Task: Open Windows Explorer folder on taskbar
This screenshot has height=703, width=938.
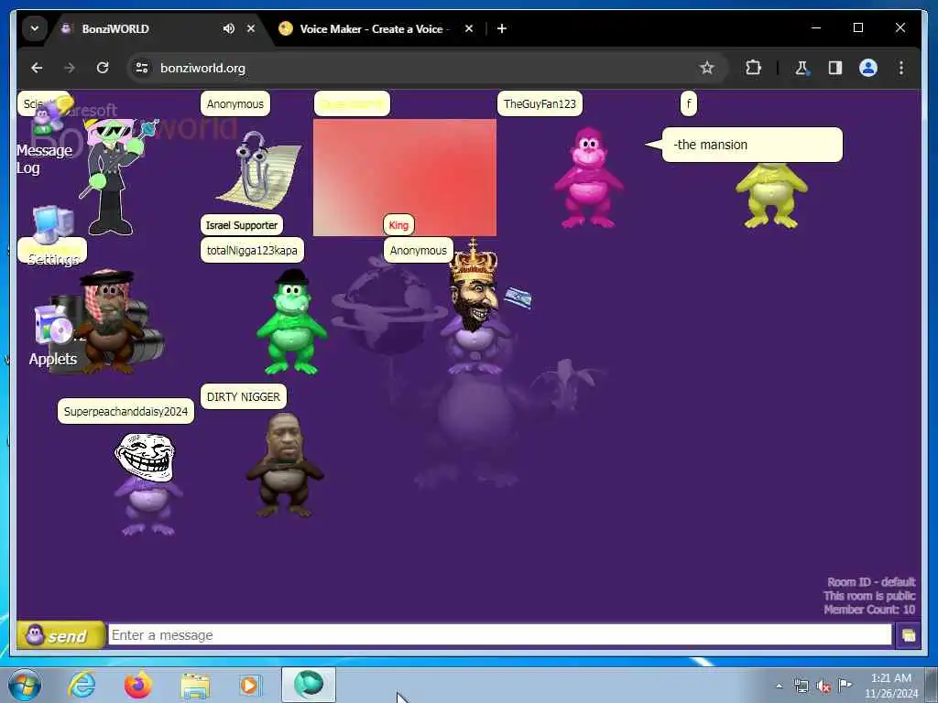Action: [195, 686]
